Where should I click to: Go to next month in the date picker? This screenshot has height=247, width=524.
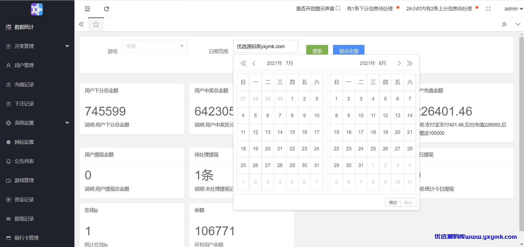399,64
